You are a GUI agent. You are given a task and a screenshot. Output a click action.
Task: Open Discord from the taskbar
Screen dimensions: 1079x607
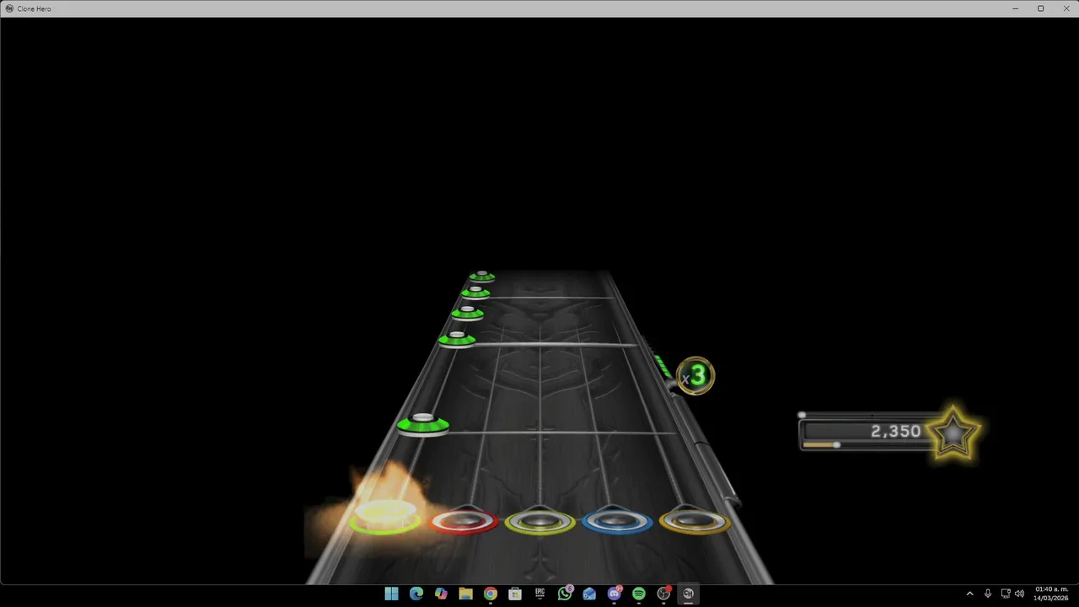[x=615, y=594]
